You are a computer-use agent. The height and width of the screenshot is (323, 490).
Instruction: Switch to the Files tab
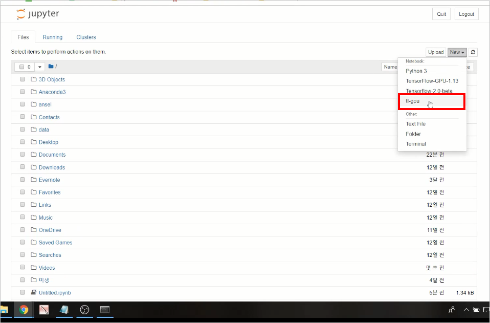click(x=23, y=37)
